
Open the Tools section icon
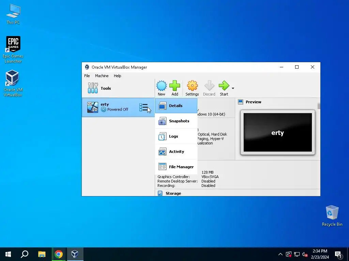pos(93,88)
